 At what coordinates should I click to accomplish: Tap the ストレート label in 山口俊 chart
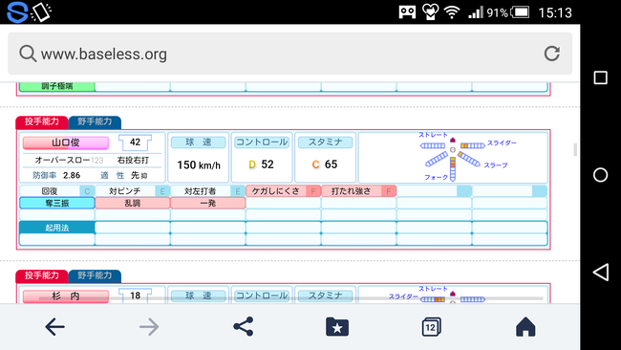(434, 135)
